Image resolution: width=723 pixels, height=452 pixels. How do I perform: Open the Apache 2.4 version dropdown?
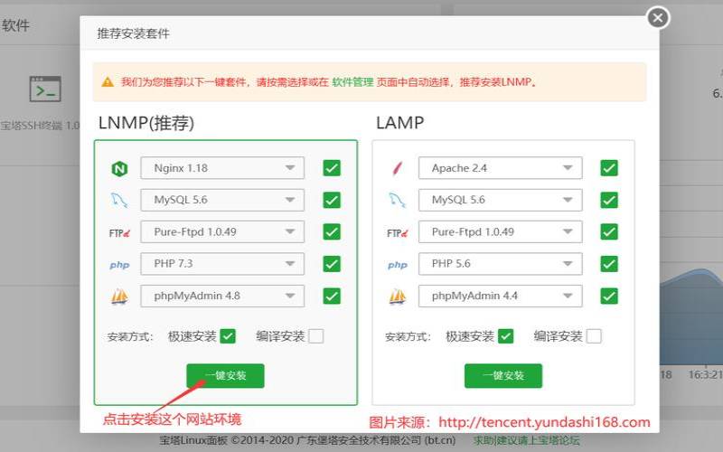point(501,168)
